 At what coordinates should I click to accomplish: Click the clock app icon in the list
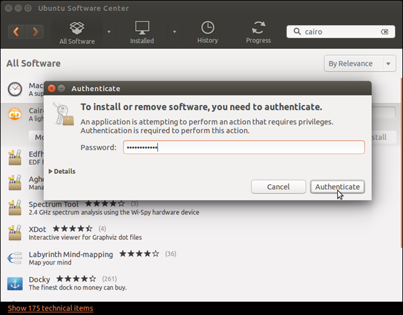click(x=15, y=89)
